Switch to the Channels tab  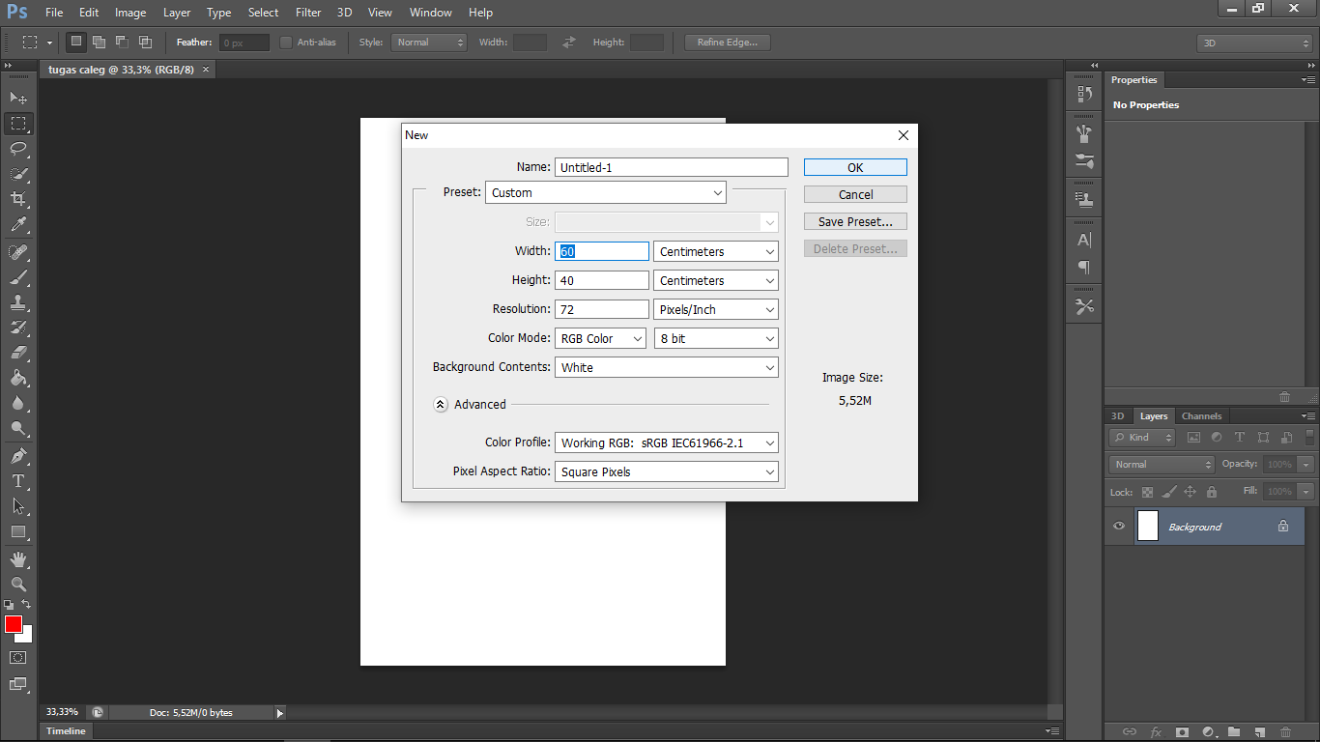pyautogui.click(x=1201, y=416)
